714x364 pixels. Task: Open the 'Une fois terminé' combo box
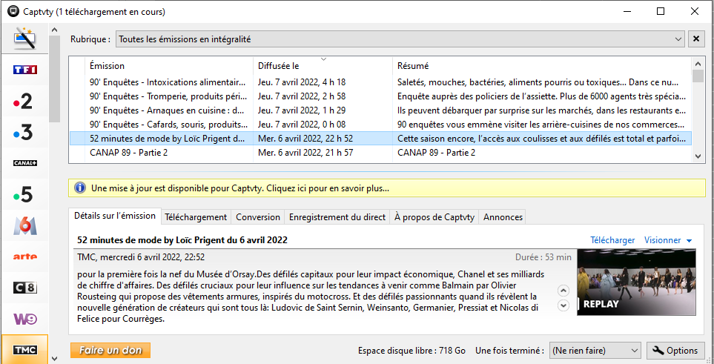(595, 351)
